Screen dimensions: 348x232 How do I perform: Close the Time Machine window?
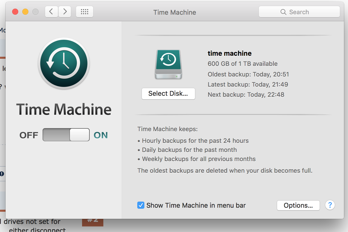(x=15, y=12)
